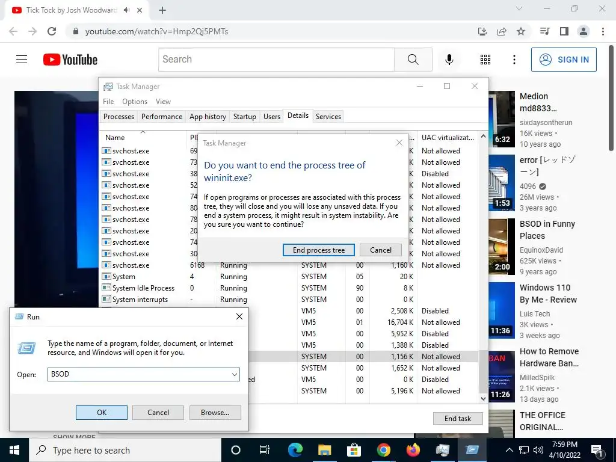Click voice search microphone icon
Viewport: 616px width, 462px height.
pos(449,60)
